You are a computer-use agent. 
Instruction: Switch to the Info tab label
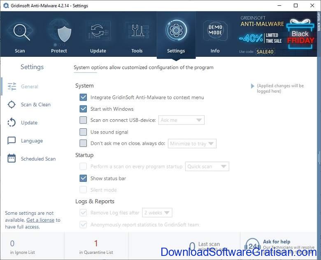[215, 51]
